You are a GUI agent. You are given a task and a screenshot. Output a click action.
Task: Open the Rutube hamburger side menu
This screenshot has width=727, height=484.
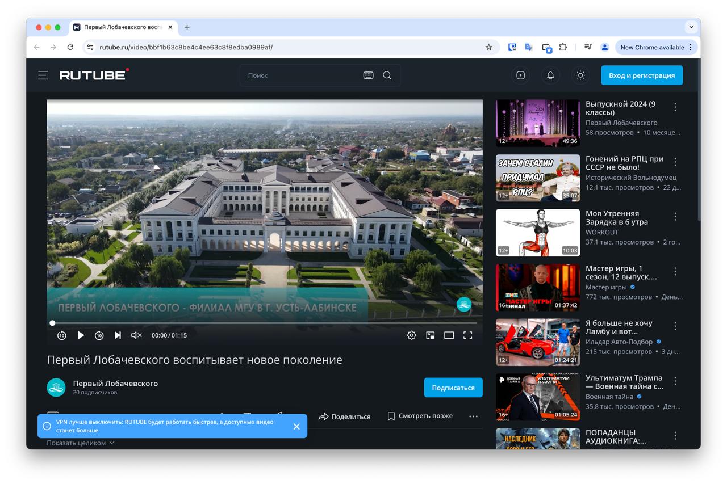click(43, 75)
